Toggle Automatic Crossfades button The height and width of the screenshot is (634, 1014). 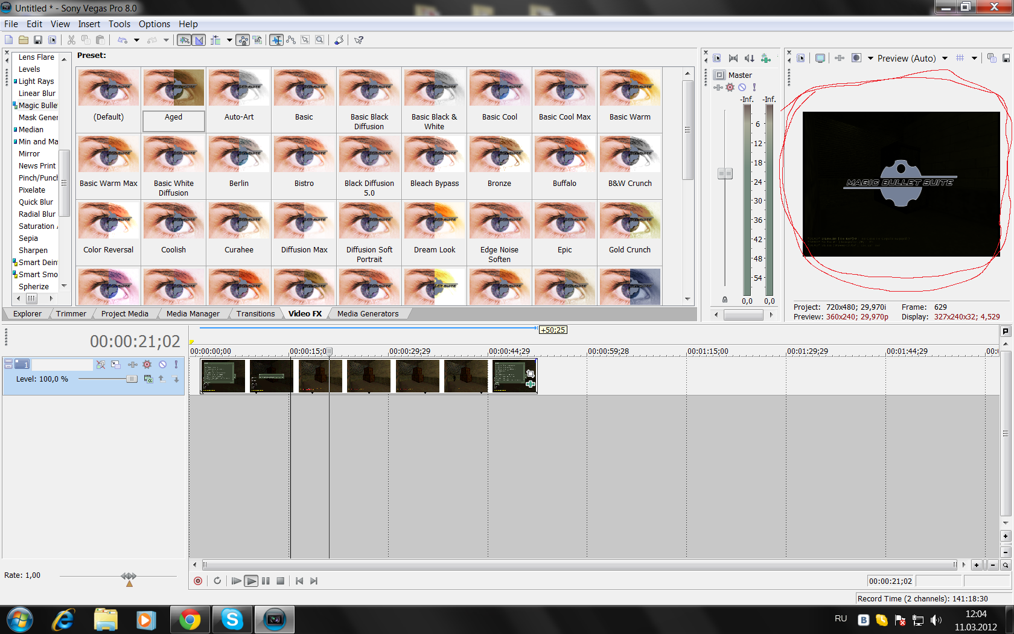point(199,40)
